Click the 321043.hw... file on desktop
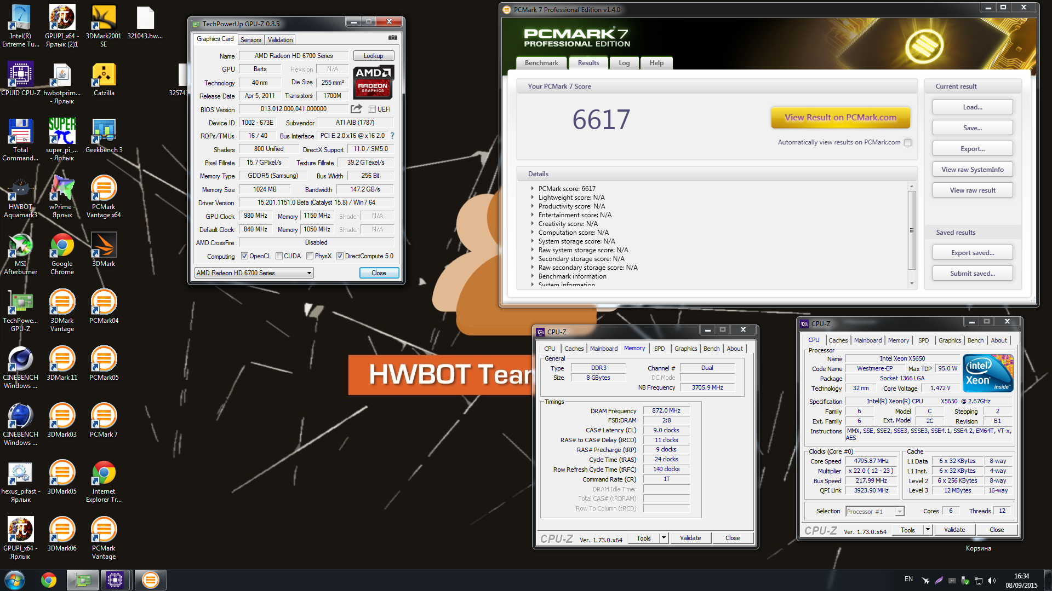1052x591 pixels. coord(145,22)
